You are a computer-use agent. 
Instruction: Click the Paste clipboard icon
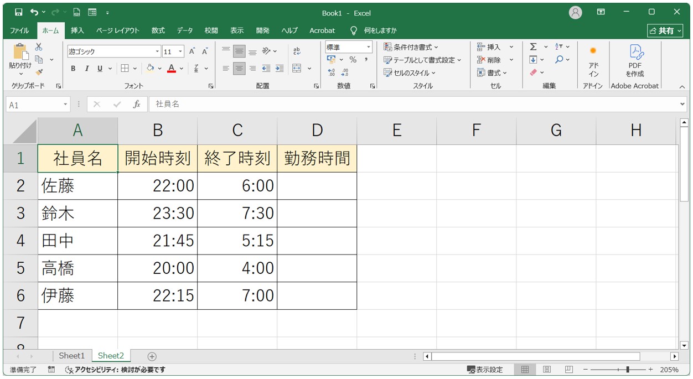(x=21, y=51)
